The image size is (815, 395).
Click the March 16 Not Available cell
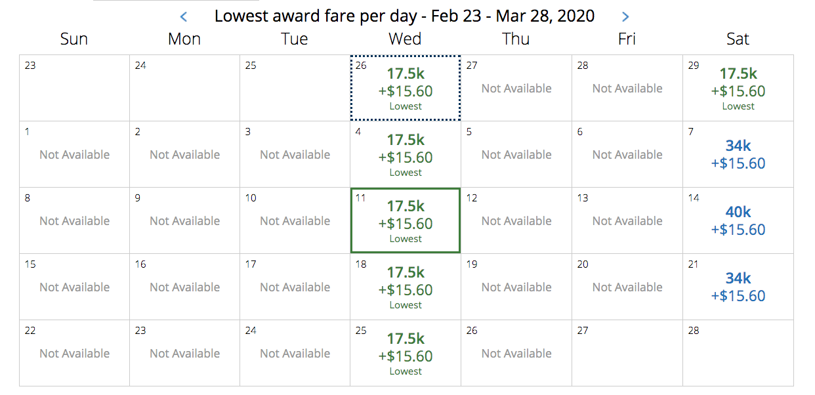[x=184, y=287]
